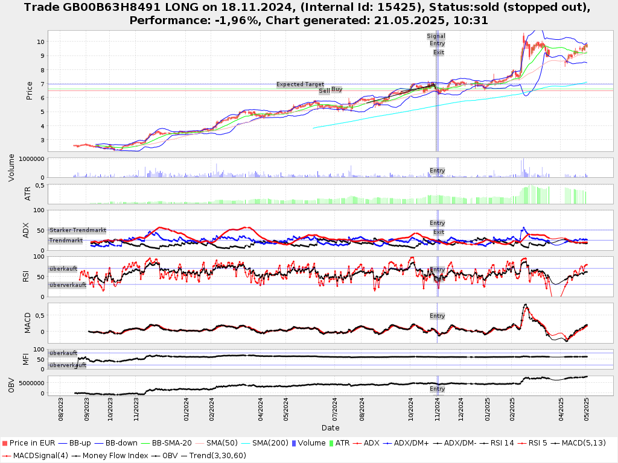Click the Exit label in the price chart
This screenshot has height=463, width=618.
[439, 52]
